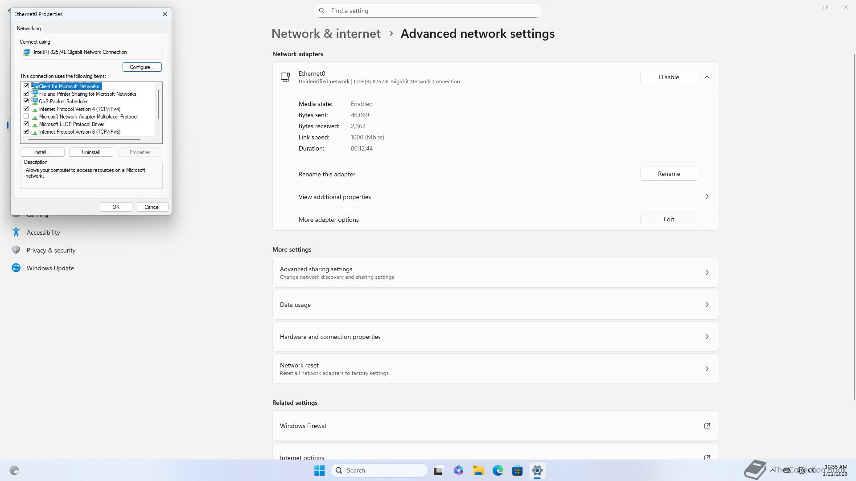Image resolution: width=856 pixels, height=481 pixels.
Task: Click the Windows Update sidebar icon
Action: coord(16,268)
